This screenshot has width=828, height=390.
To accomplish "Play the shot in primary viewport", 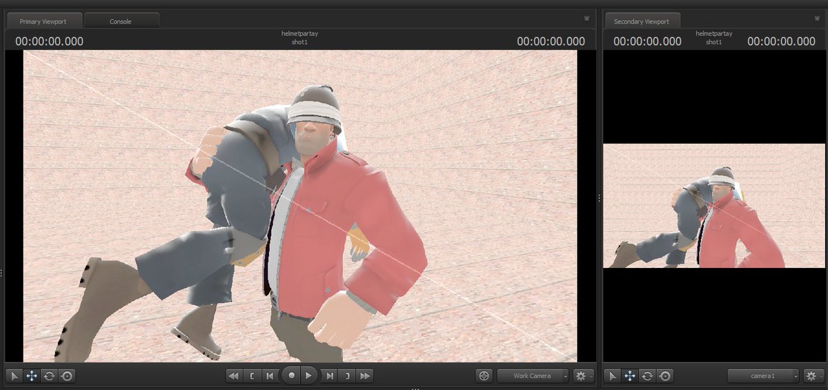I will (x=308, y=376).
